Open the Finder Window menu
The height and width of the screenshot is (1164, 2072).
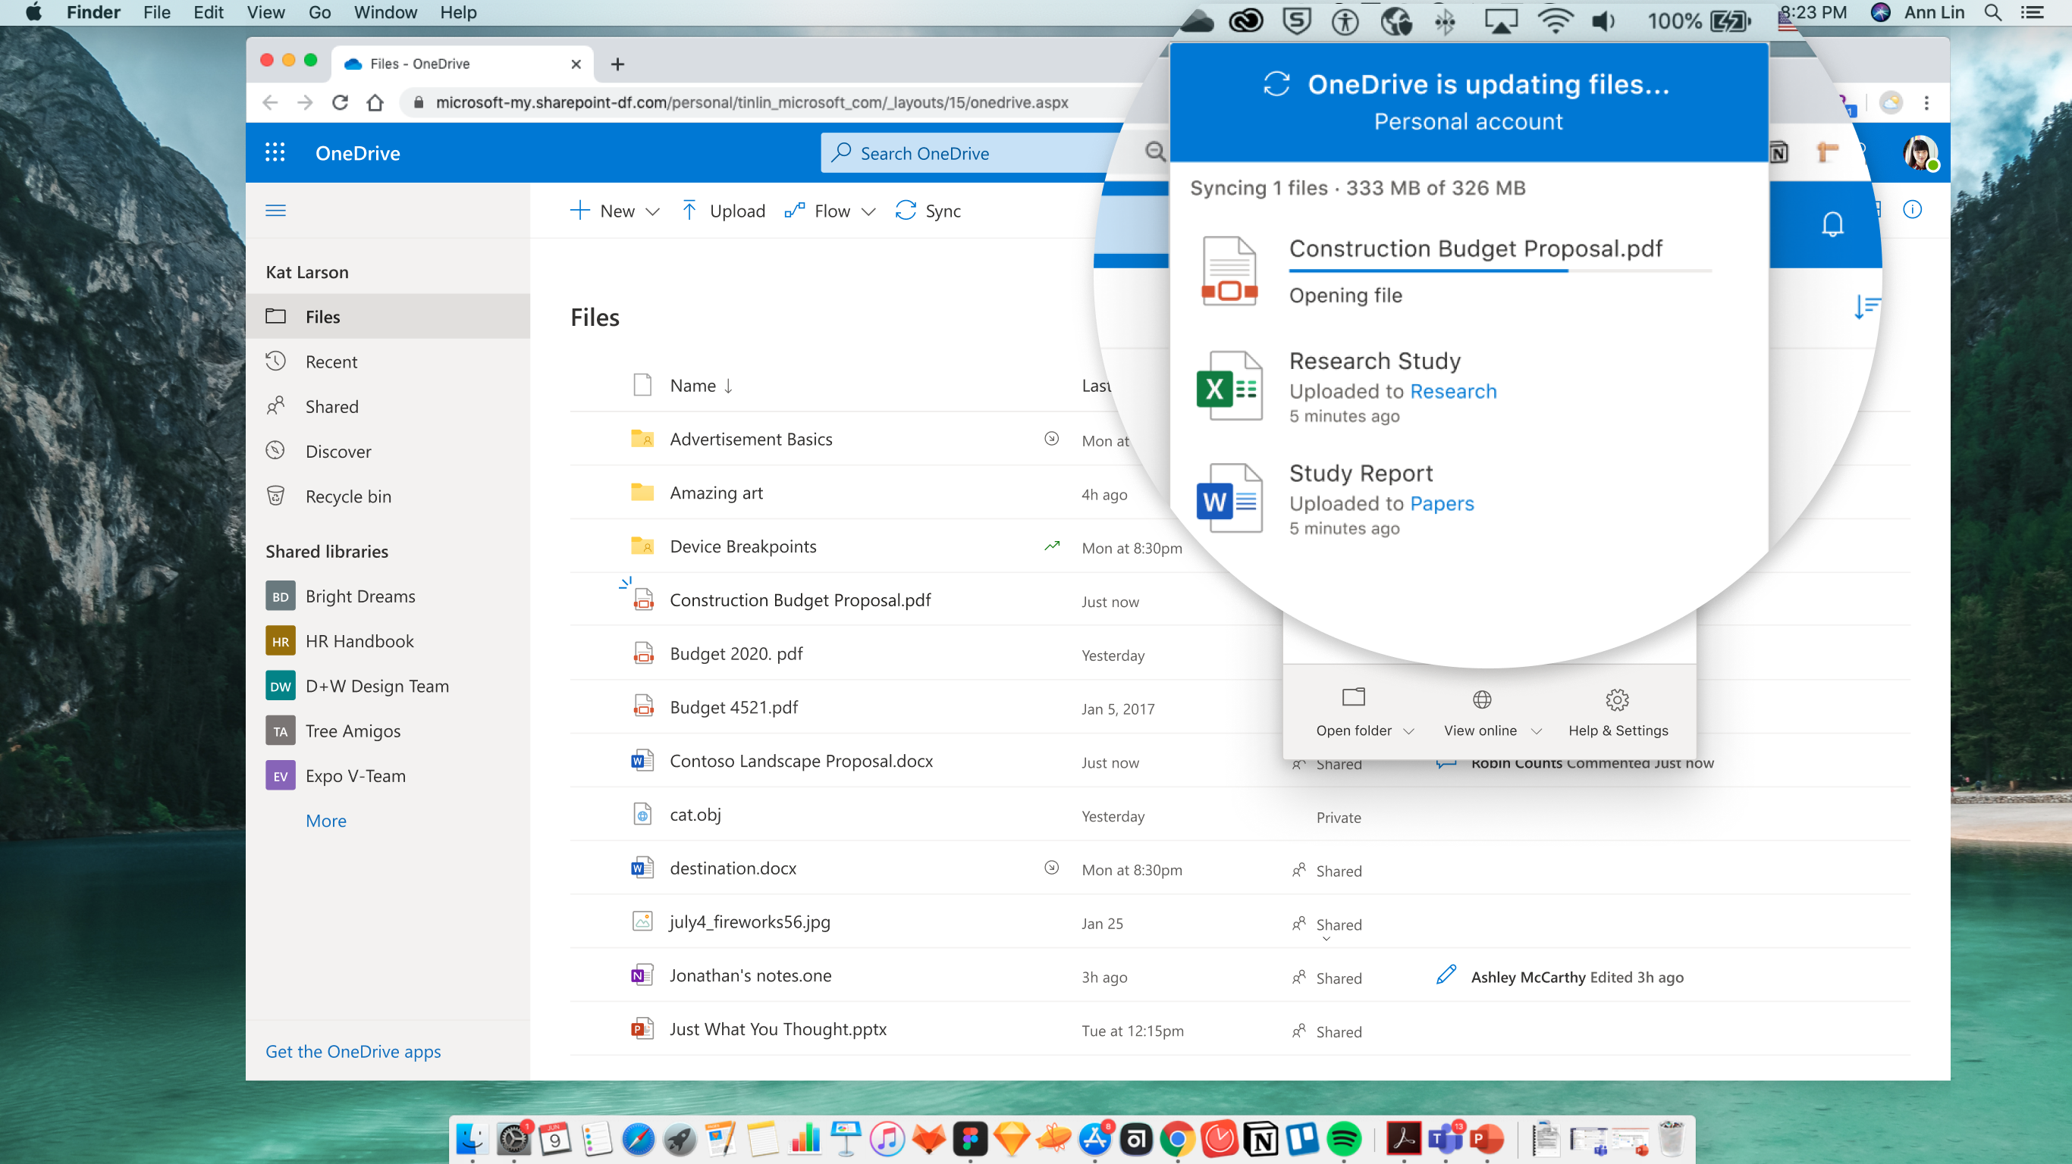pos(385,13)
